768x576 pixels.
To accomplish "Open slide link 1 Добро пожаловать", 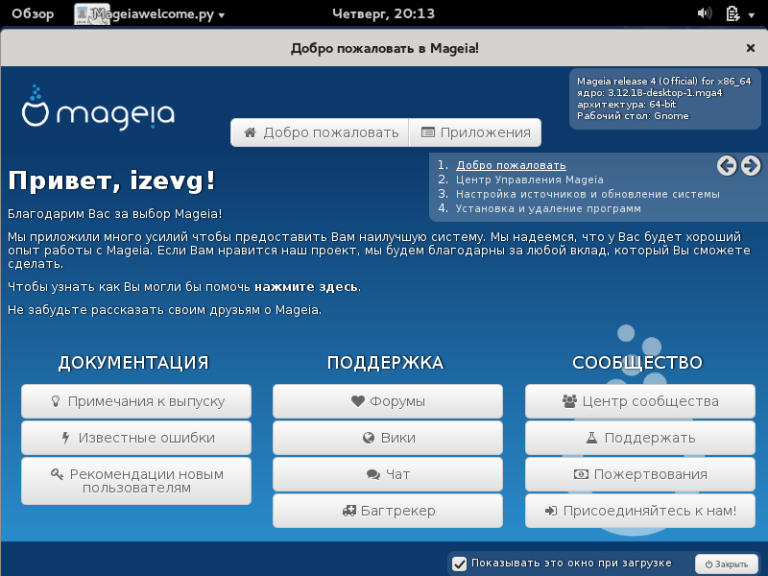I will point(511,165).
